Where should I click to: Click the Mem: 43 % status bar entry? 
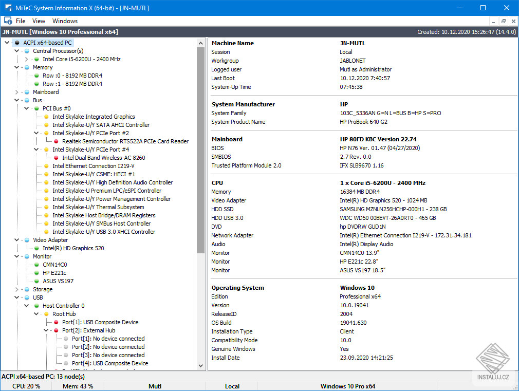coord(78,386)
